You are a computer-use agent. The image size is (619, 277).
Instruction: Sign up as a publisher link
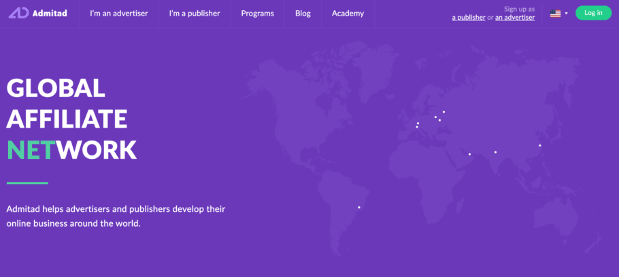click(469, 18)
